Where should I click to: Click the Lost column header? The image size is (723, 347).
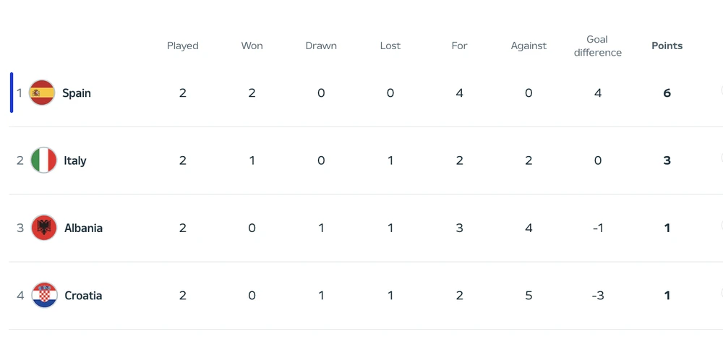pyautogui.click(x=390, y=46)
